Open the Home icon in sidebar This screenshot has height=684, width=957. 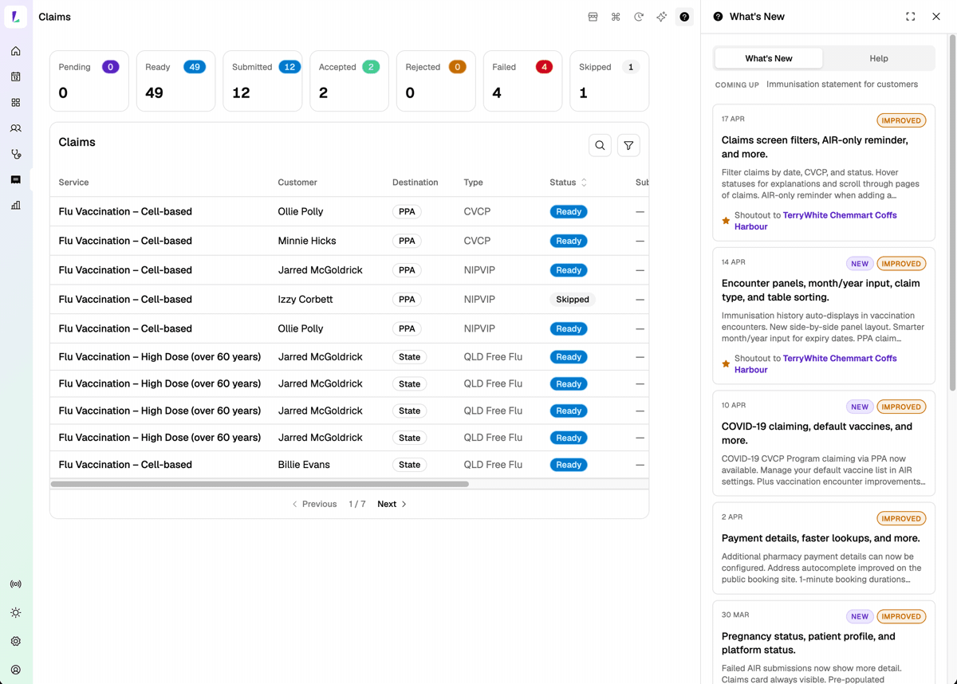point(15,51)
